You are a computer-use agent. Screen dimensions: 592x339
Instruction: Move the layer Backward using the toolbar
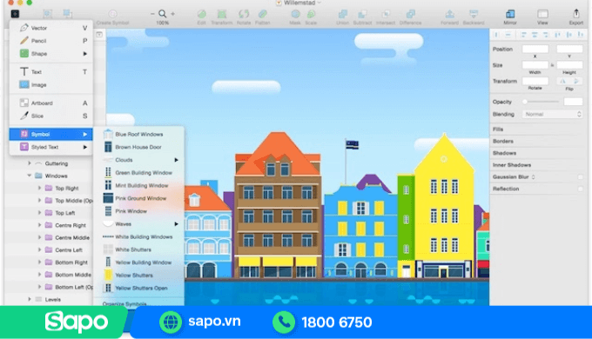click(x=474, y=14)
